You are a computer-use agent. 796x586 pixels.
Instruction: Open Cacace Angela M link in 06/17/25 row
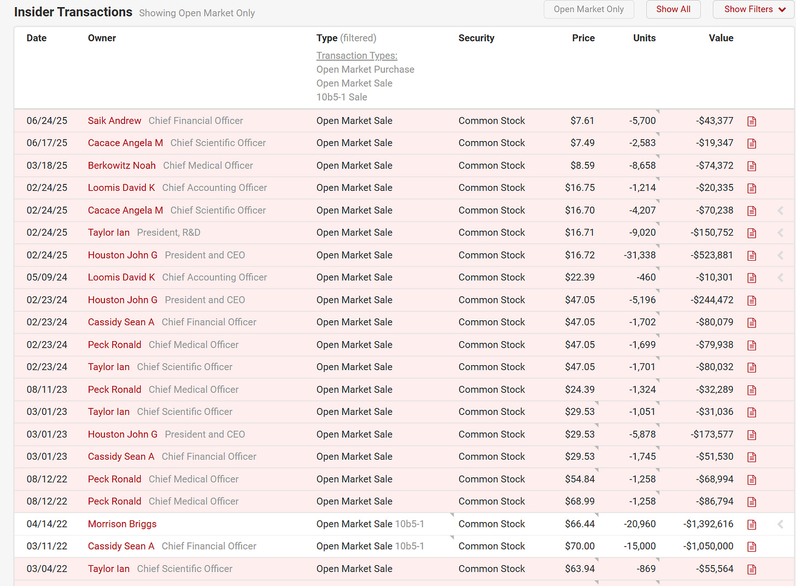point(126,143)
